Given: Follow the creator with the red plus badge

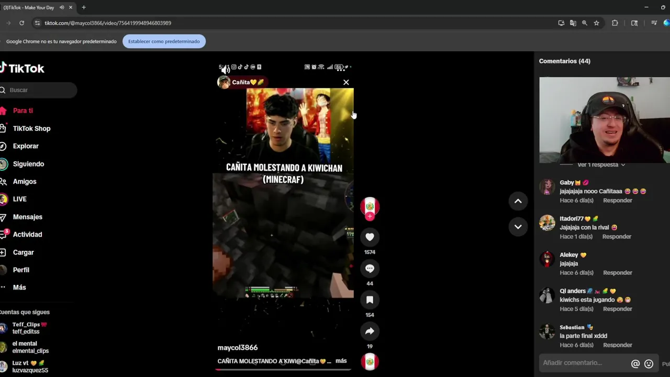Looking at the screenshot, I should click(370, 216).
